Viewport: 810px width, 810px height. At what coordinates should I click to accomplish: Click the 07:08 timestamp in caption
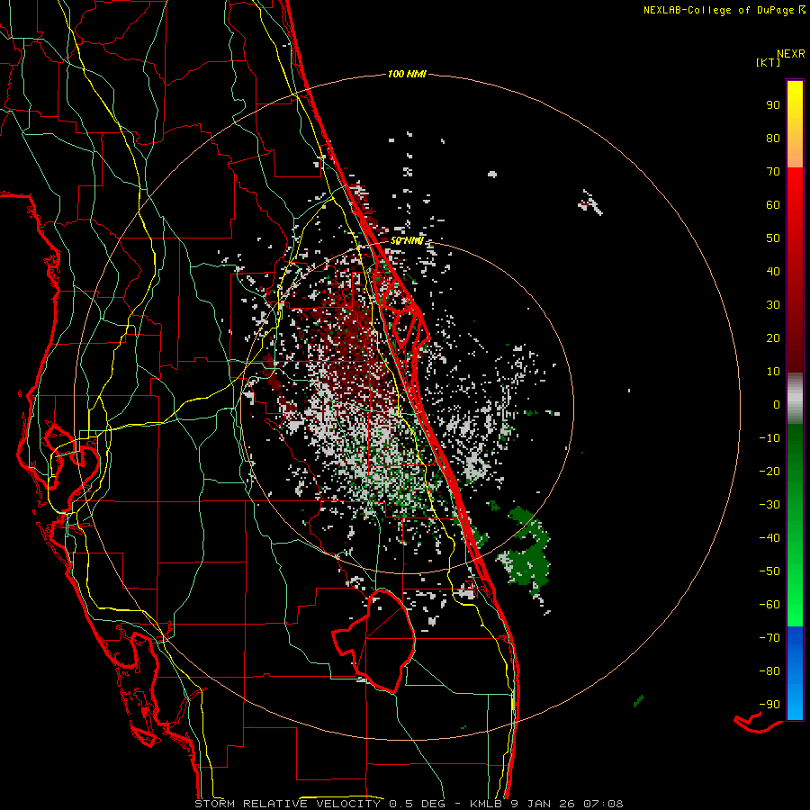click(x=603, y=804)
